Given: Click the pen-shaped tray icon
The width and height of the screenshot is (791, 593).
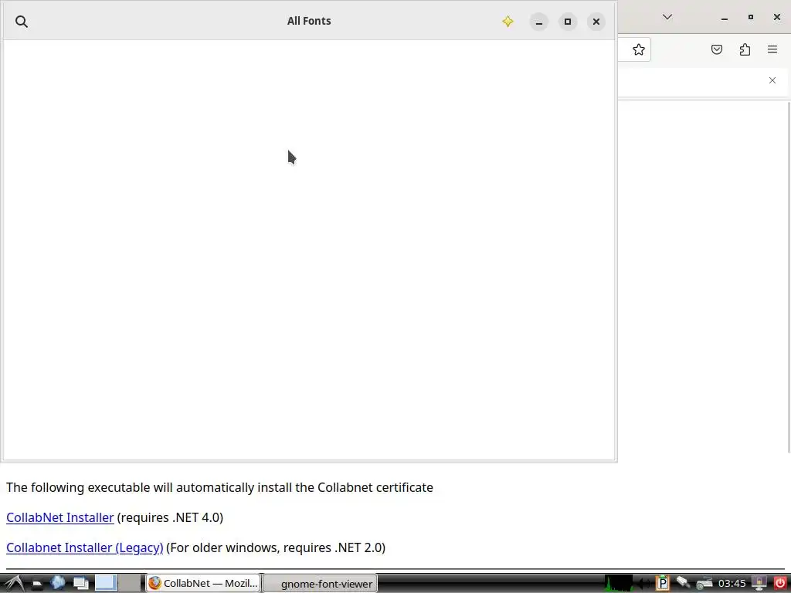Looking at the screenshot, I should click(683, 583).
